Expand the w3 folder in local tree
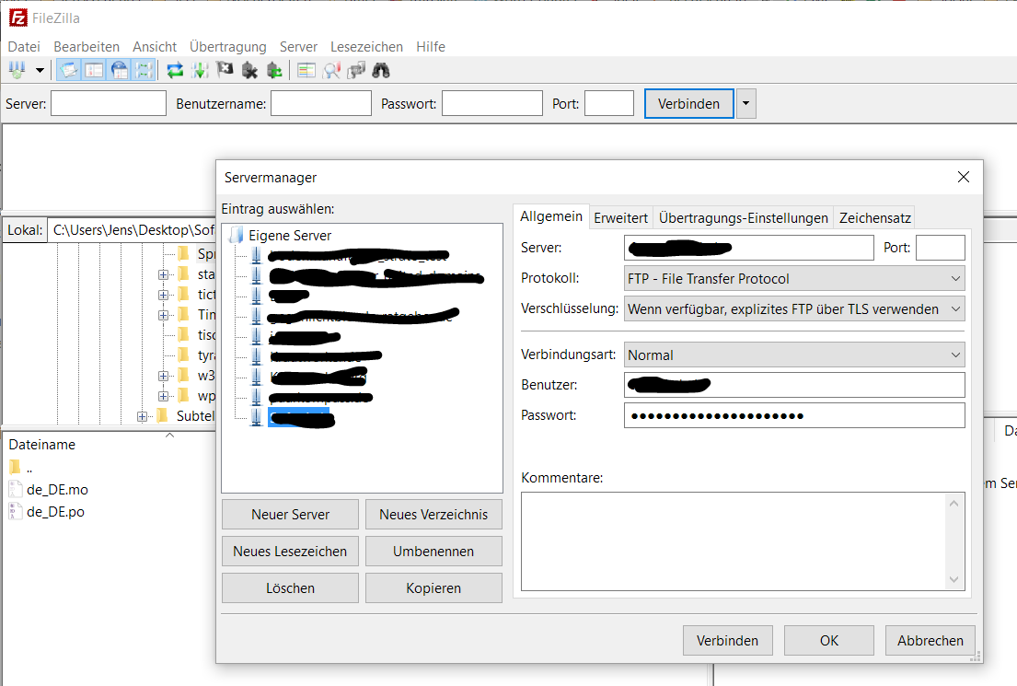Screen dimensions: 1017x686 [x=164, y=377]
